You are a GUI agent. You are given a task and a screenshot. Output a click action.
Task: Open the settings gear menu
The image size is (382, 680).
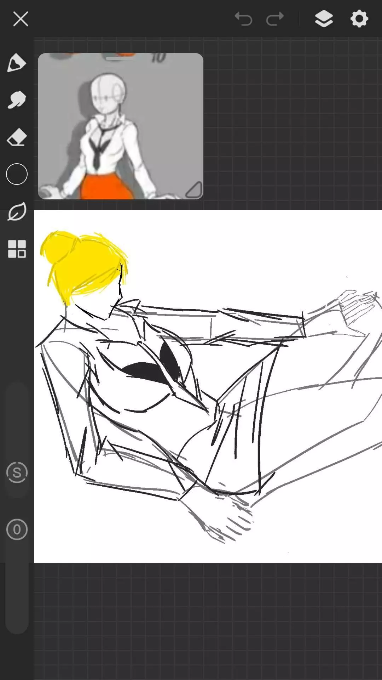[x=359, y=19]
